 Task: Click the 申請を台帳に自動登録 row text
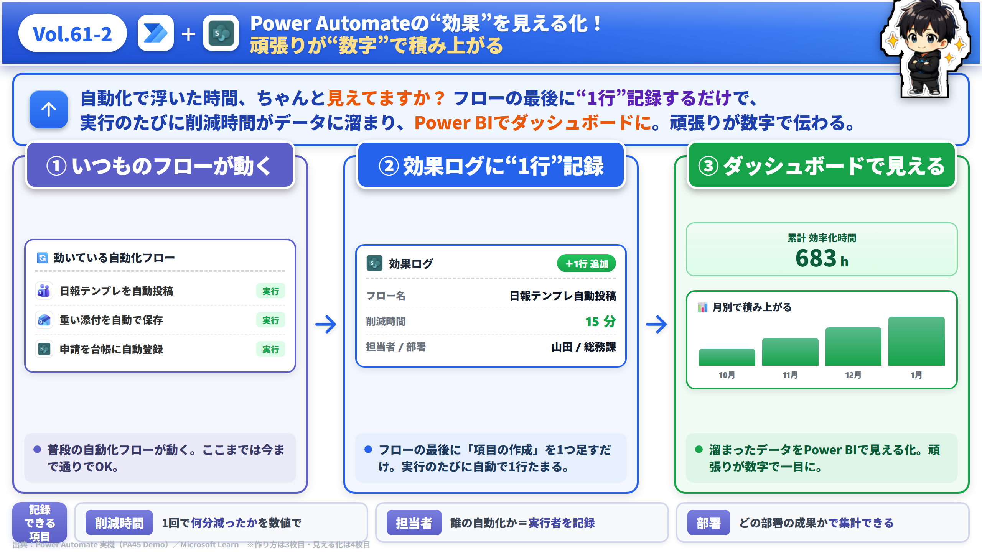[x=111, y=349]
